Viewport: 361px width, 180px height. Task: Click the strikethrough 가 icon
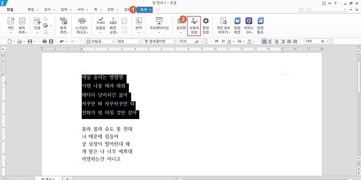(x=239, y=41)
